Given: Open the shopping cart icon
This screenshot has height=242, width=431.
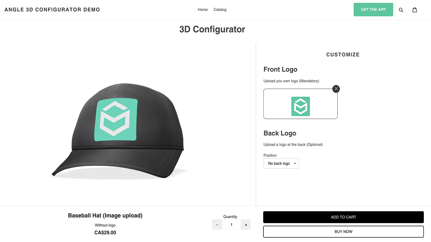Looking at the screenshot, I should (415, 10).
